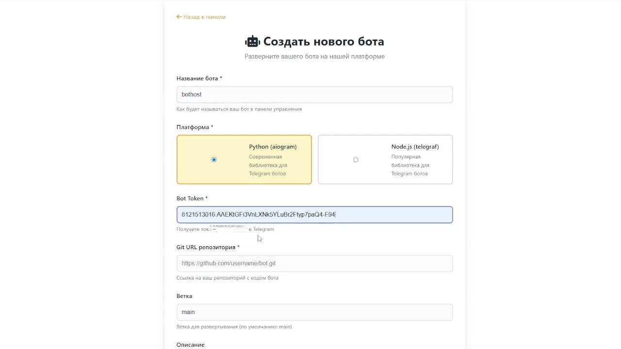
Task: Choose the Node.js (telegraf) platform card
Action: pos(385,159)
